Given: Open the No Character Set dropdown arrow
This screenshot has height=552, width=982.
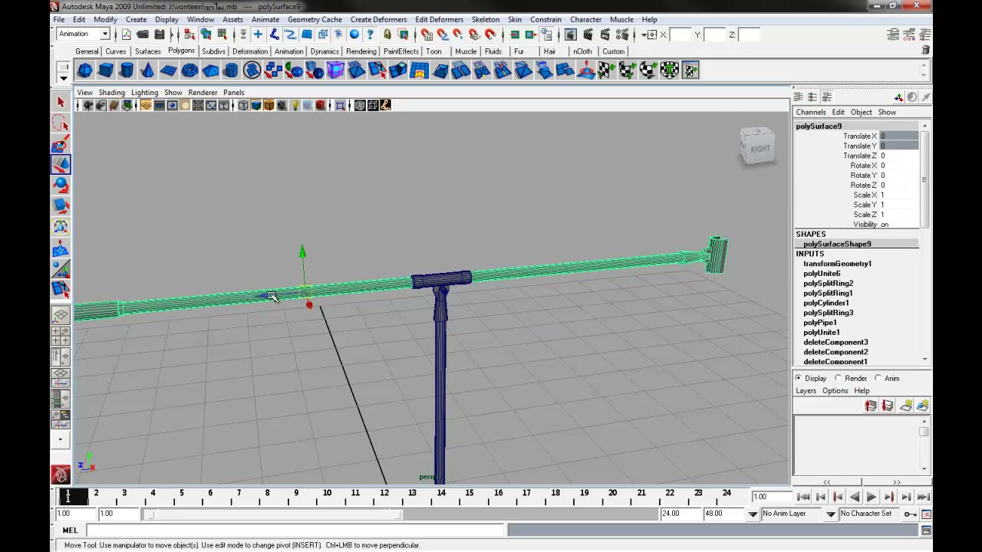Looking at the screenshot, I should point(831,514).
